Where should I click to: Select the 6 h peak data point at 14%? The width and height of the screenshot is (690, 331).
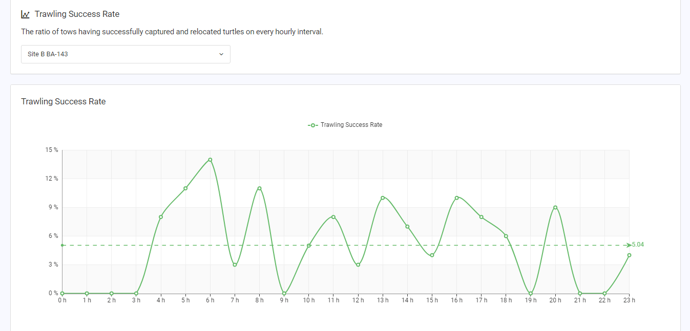coord(210,160)
